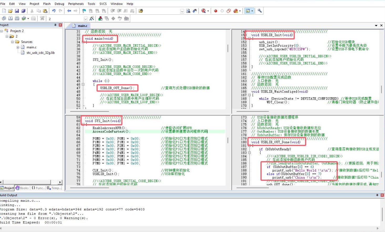The image size is (385, 232).
Task: Open the SVCS menu
Action: pos(103,4)
